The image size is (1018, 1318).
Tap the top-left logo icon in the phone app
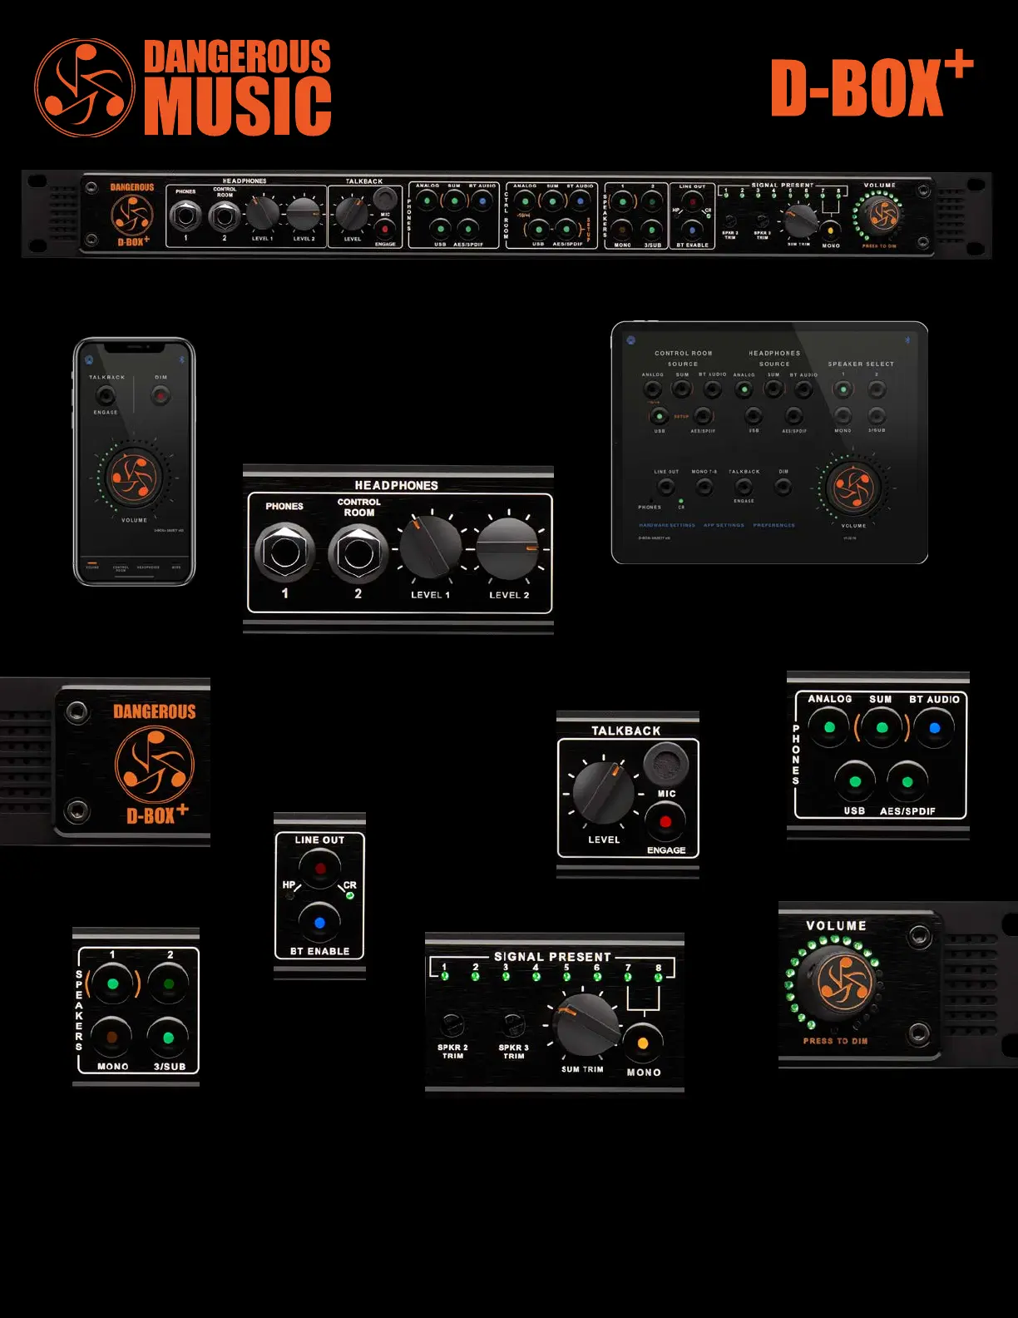click(x=89, y=360)
